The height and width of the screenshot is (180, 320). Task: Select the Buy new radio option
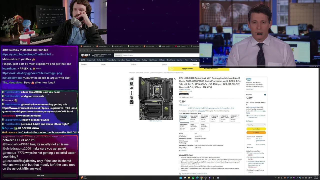pyautogui.click(x=265, y=95)
